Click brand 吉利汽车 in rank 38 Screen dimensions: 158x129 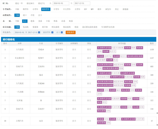[20, 121]
